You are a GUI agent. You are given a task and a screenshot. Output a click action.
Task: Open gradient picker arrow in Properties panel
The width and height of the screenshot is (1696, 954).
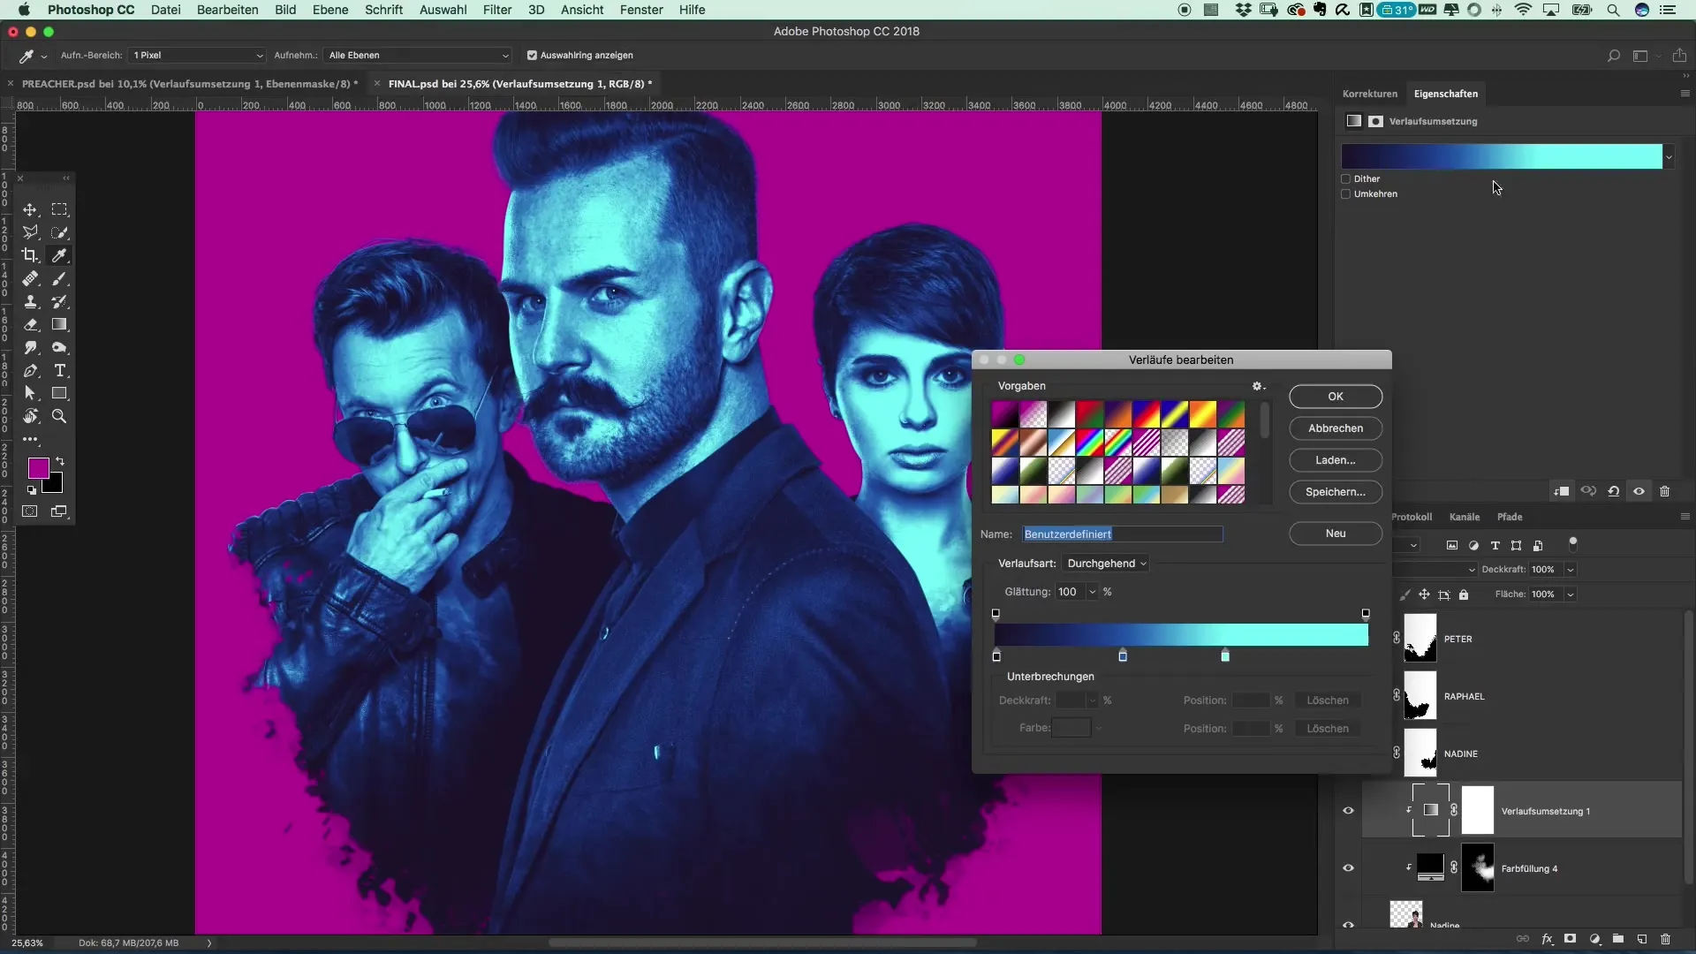[x=1669, y=157]
